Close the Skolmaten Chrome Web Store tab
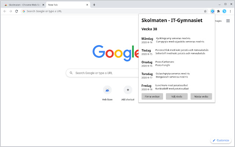 pos(43,5)
